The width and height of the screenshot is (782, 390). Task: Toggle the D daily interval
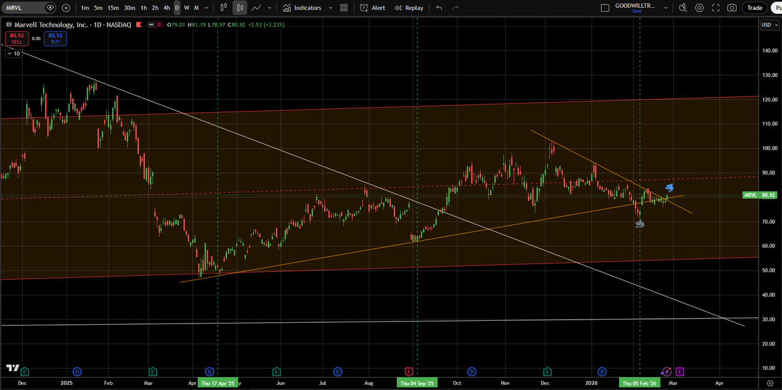pyautogui.click(x=177, y=8)
